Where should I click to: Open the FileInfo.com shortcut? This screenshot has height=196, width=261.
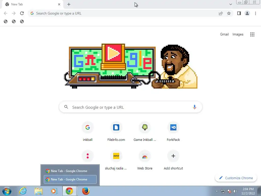[116, 132]
